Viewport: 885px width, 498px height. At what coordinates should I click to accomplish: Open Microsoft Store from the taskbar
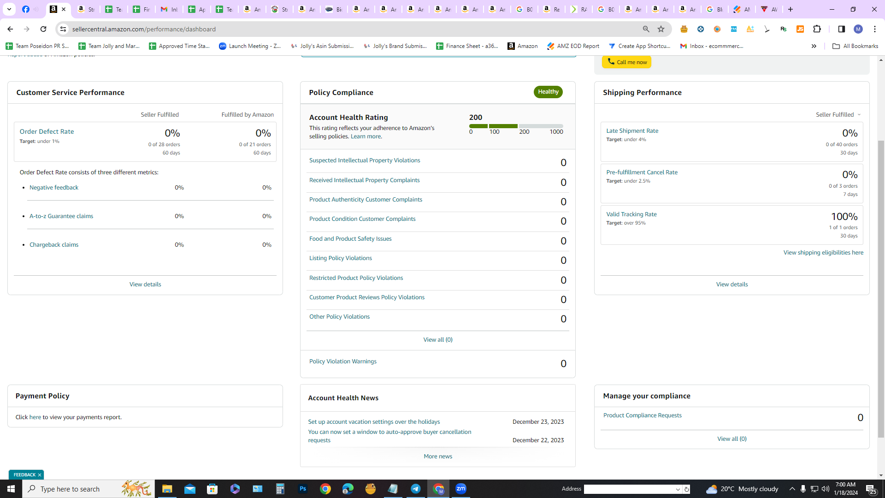[212, 489]
